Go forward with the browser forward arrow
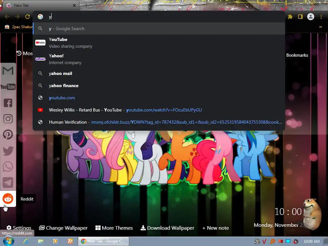Image resolution: width=328 pixels, height=246 pixels. 17,17
